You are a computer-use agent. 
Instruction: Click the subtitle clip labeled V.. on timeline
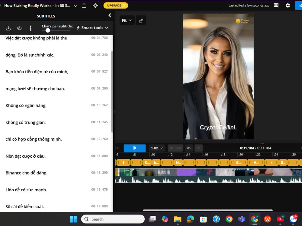tap(256, 163)
